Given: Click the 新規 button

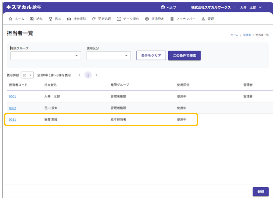Looking at the screenshot, I should 261,192.
